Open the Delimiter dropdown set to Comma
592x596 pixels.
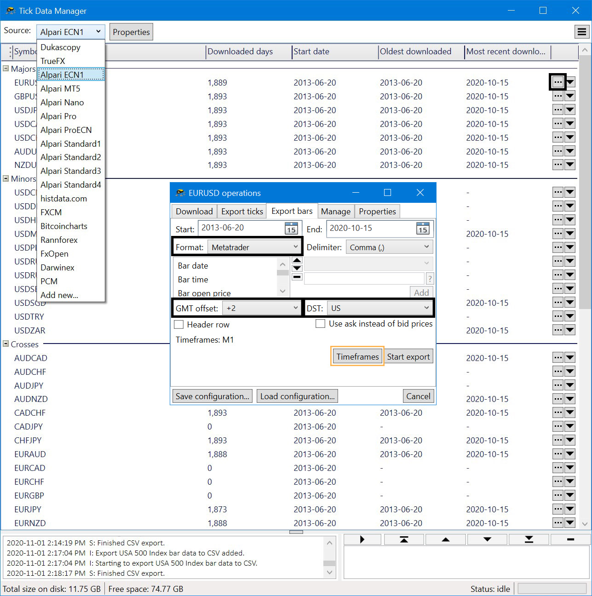coord(390,247)
